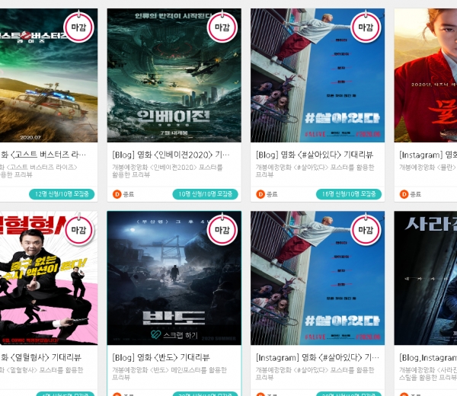This screenshot has height=396, width=457.
Task: Click the 마감 badge on 열혈형사 poster
Action: [x=78, y=230]
